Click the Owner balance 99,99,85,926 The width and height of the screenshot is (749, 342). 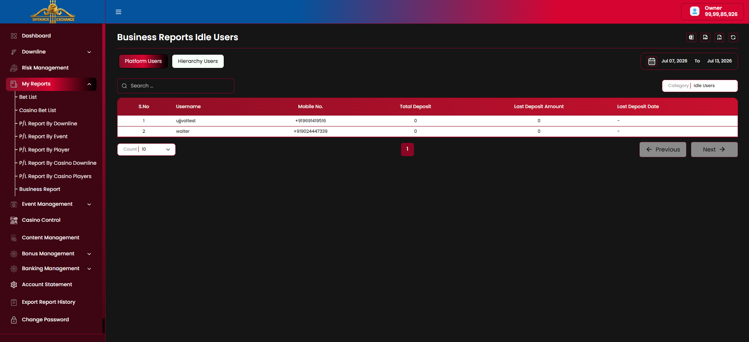click(x=721, y=14)
